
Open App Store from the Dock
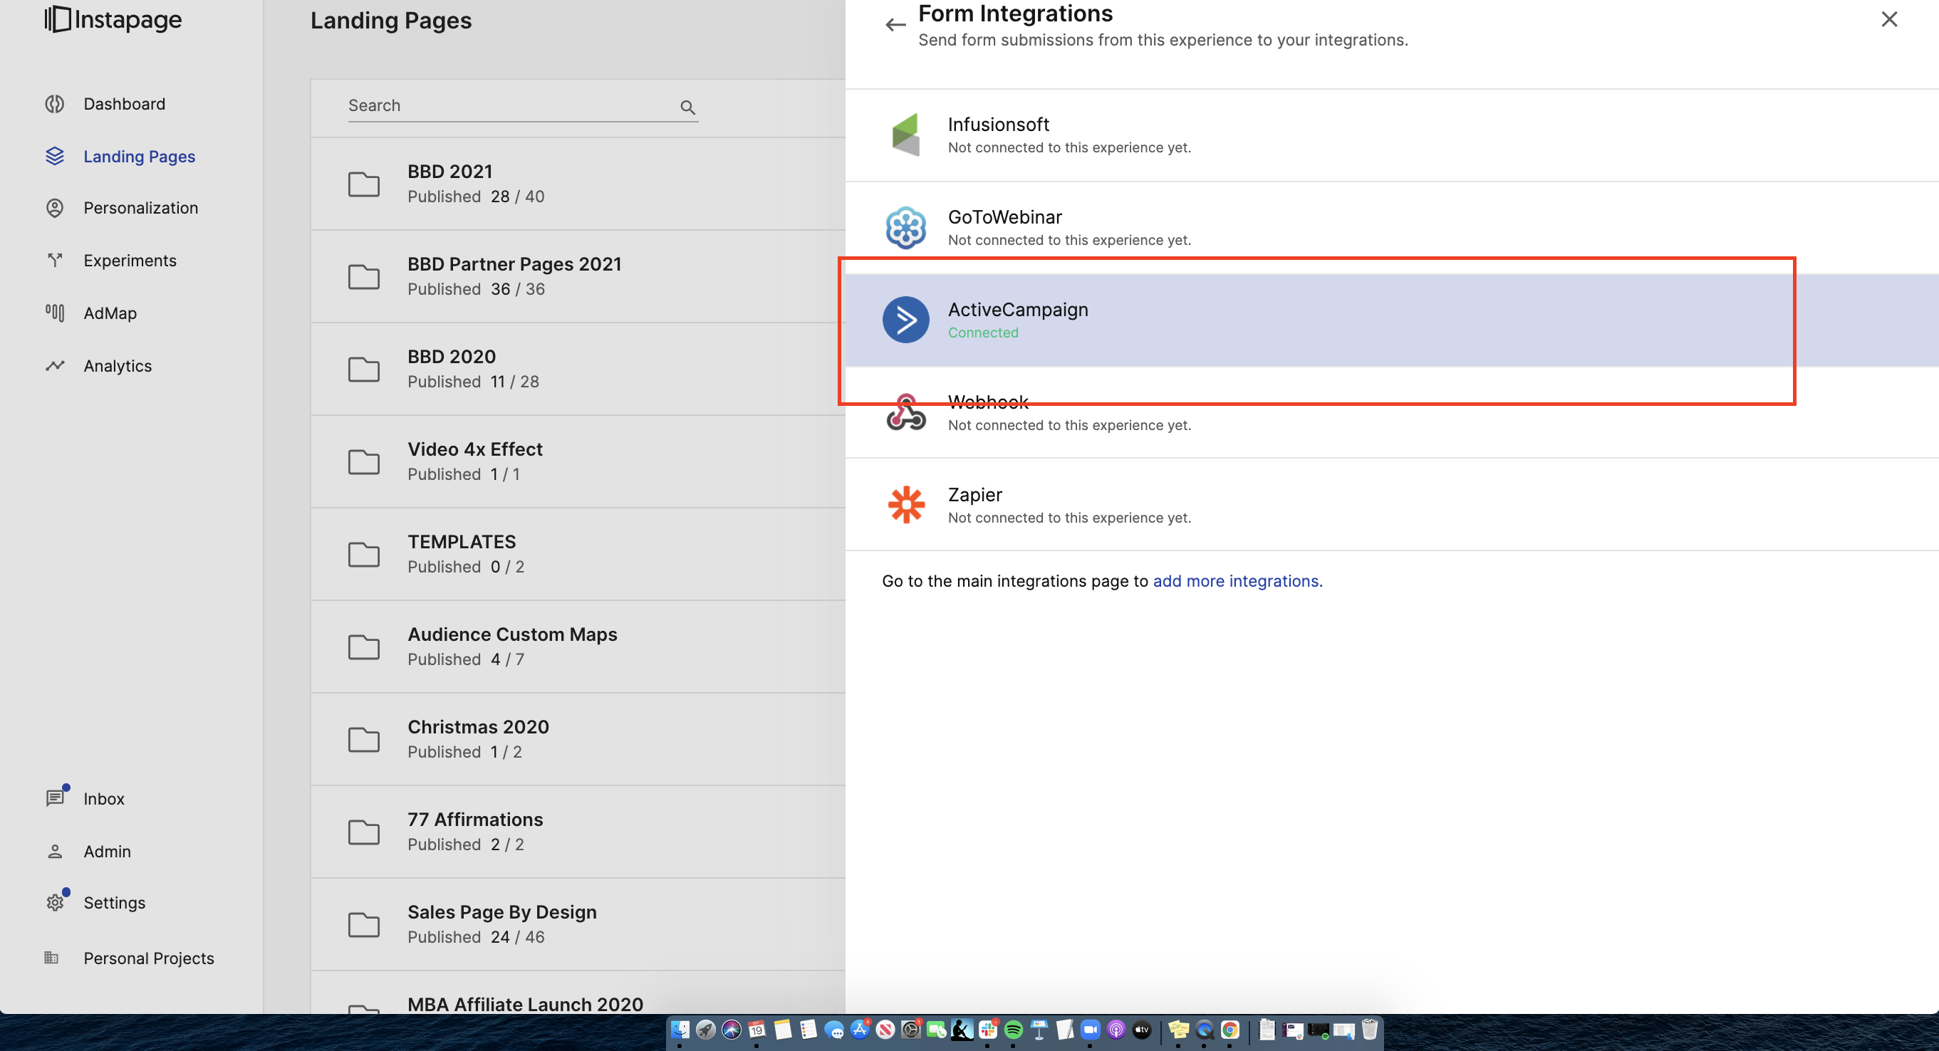860,1030
